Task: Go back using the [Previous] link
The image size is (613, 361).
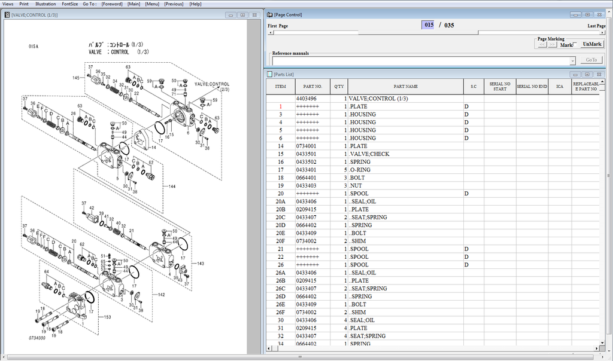Action: [x=174, y=4]
